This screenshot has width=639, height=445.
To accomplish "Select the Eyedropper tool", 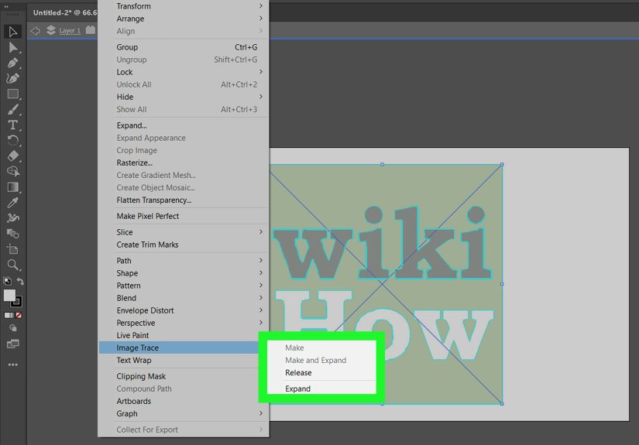I will click(13, 202).
